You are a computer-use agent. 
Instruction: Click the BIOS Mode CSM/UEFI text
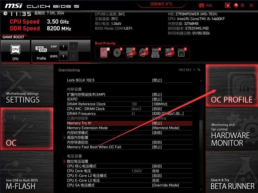[114, 28]
